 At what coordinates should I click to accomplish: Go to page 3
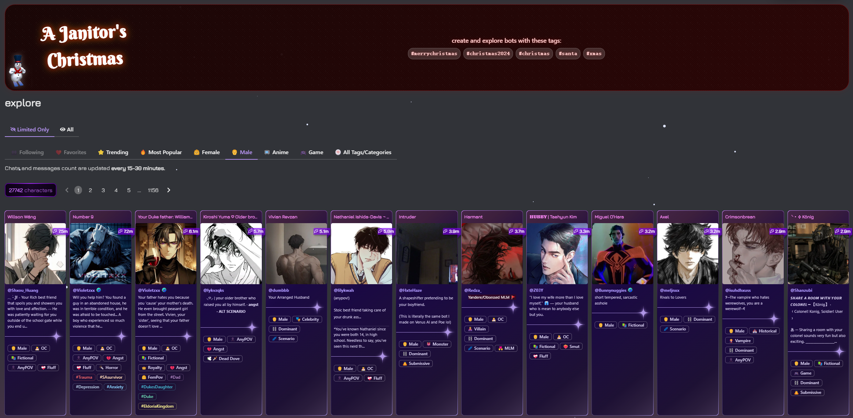pos(103,190)
